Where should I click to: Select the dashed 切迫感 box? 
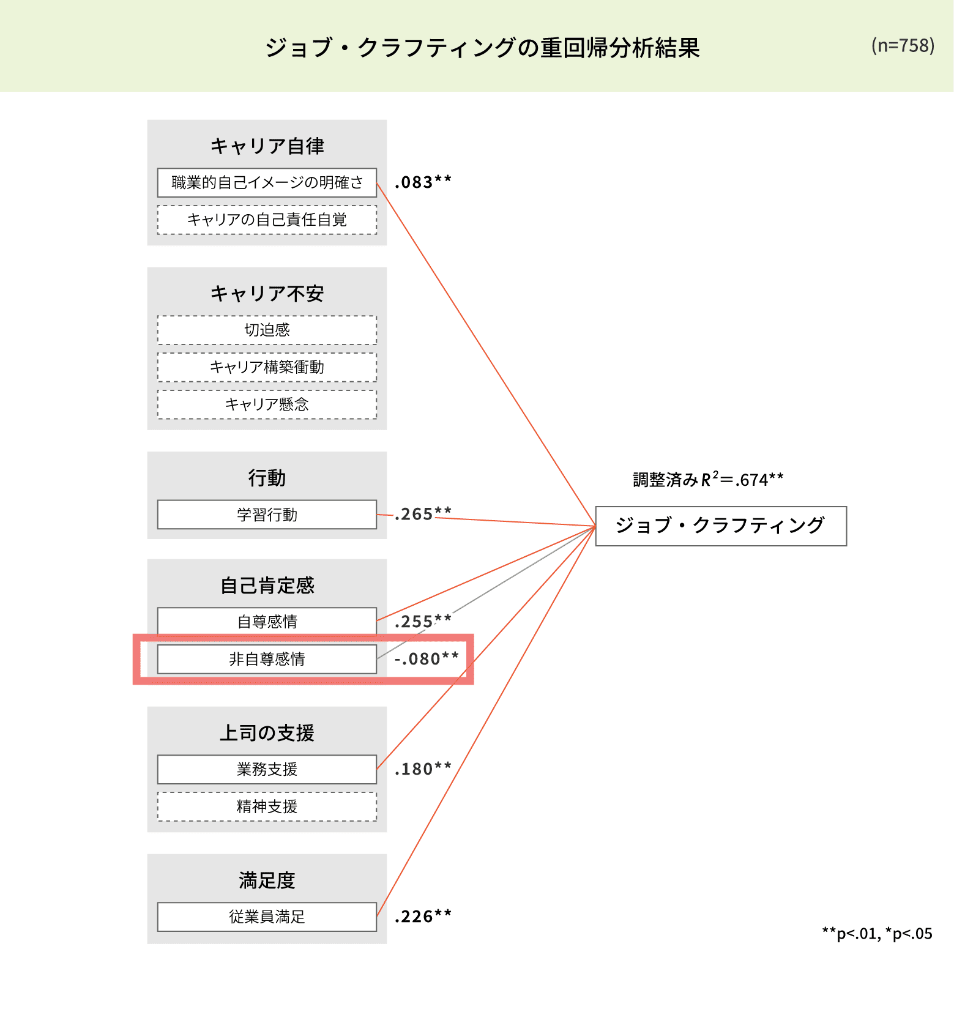pyautogui.click(x=267, y=330)
